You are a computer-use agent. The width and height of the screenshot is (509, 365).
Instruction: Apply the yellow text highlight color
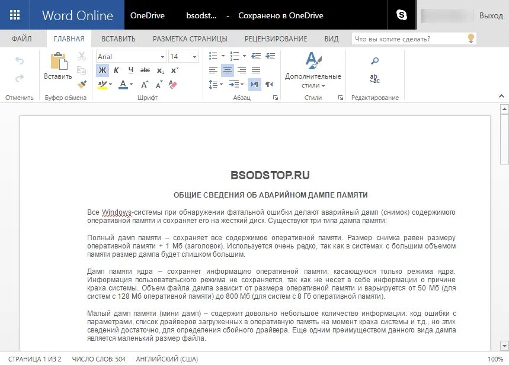(x=103, y=85)
